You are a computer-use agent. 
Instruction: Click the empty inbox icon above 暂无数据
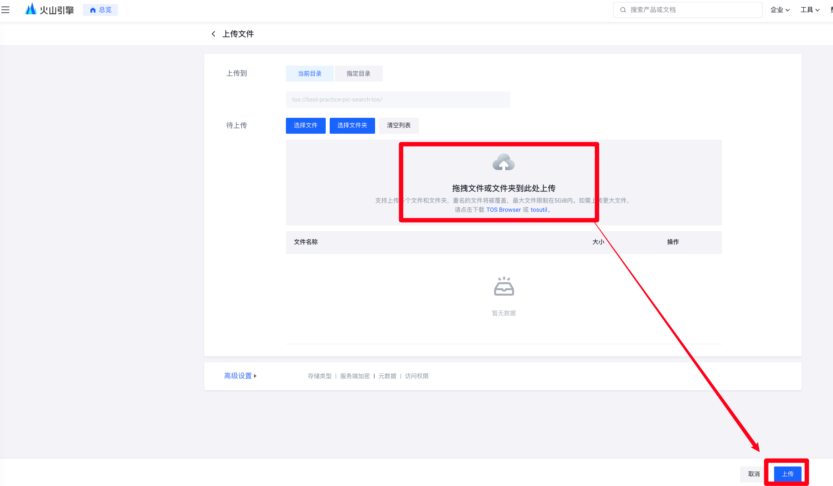504,286
